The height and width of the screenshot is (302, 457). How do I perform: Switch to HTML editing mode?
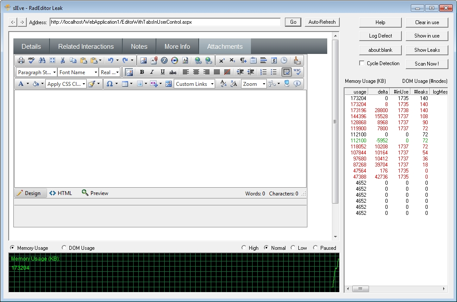[61, 193]
